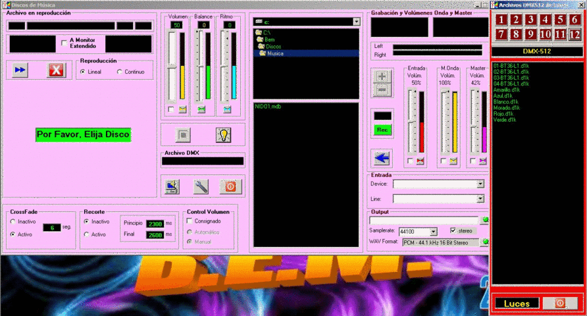Select DMX preset number 10
The height and width of the screenshot is (316, 587).
coord(546,34)
